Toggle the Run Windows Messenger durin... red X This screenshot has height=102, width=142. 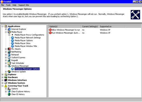tap(50, 33)
